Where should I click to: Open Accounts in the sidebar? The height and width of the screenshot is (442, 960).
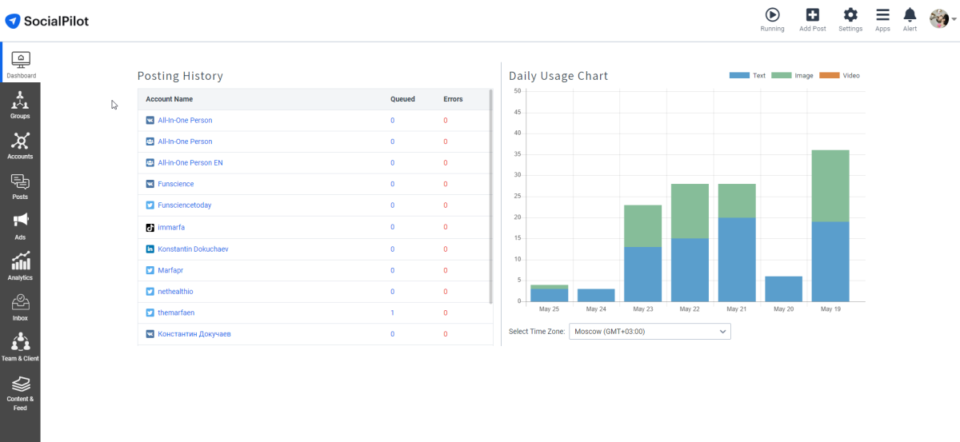pos(20,145)
